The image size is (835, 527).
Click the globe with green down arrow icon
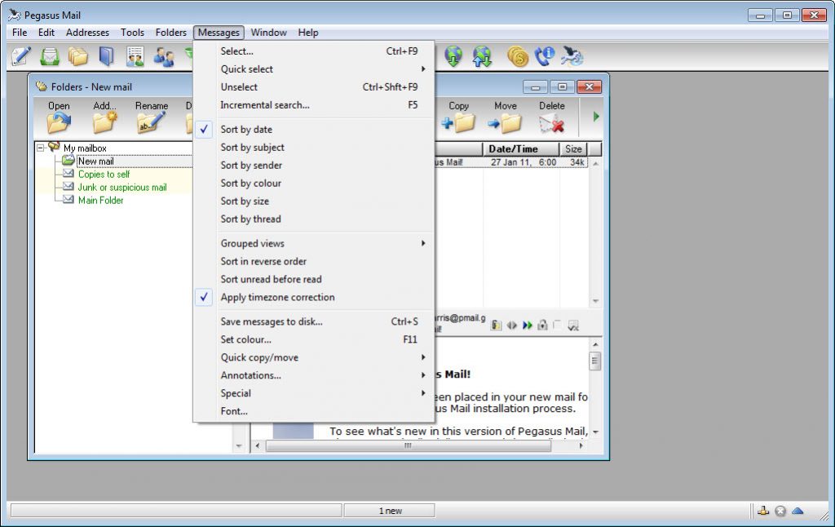453,56
